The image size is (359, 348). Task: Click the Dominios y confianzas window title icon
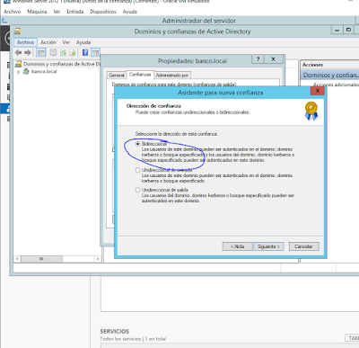click(17, 31)
